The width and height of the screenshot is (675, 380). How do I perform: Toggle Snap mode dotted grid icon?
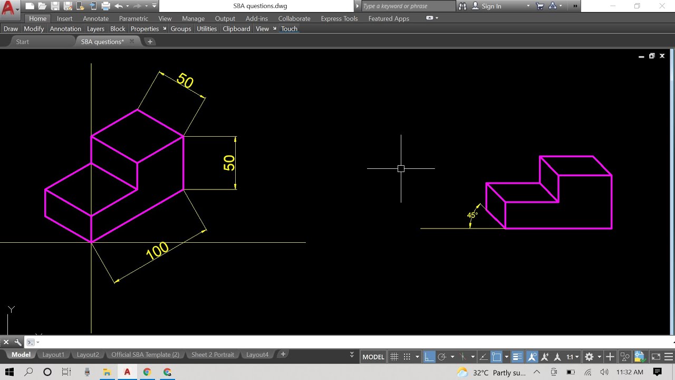407,357
